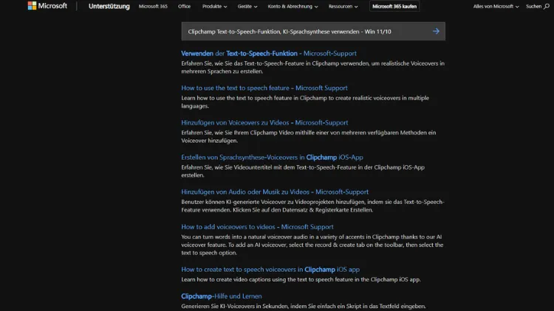
Task: Open How to add voiceovers to videos link
Action: click(x=257, y=227)
